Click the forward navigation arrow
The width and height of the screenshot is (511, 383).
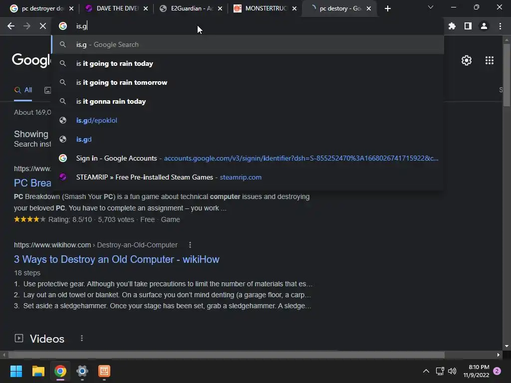(x=27, y=26)
